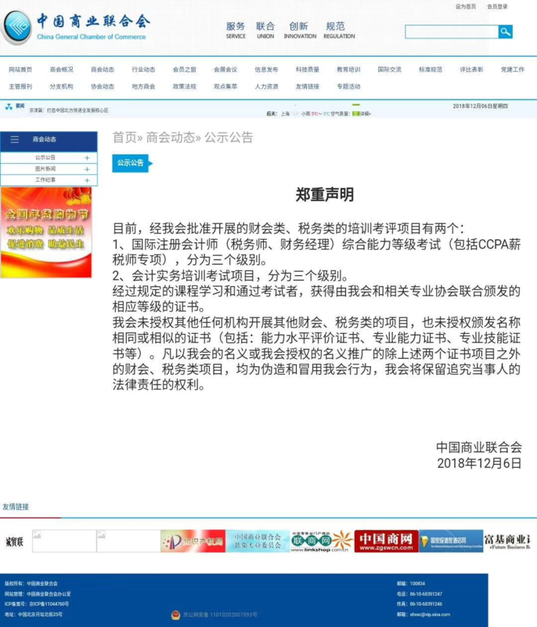The width and height of the screenshot is (537, 627).
Task: Open the 规范 REGULATION header item
Action: tap(339, 30)
